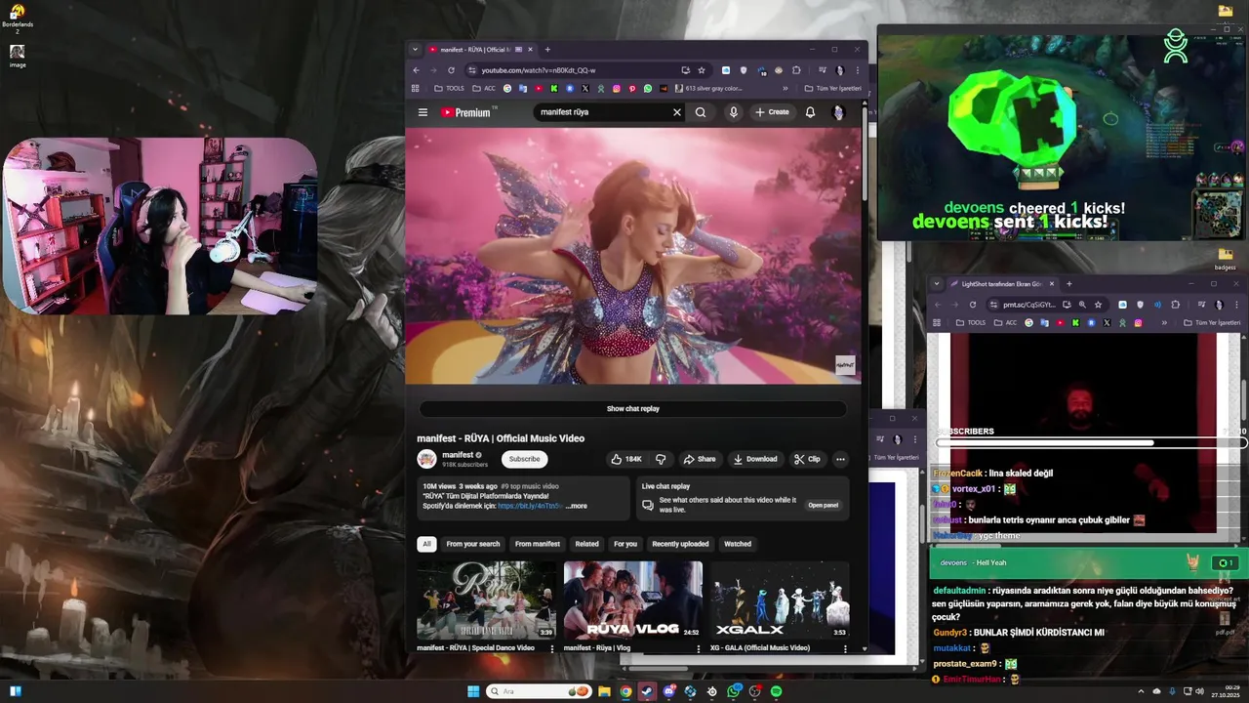Open the XG - GALA video thumbnail

pyautogui.click(x=780, y=600)
